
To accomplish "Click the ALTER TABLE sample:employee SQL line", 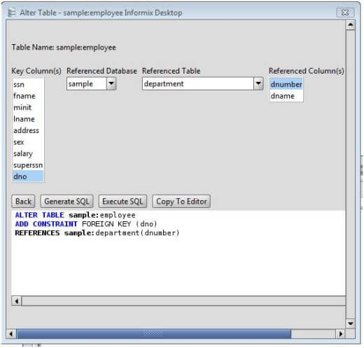I will (75, 215).
